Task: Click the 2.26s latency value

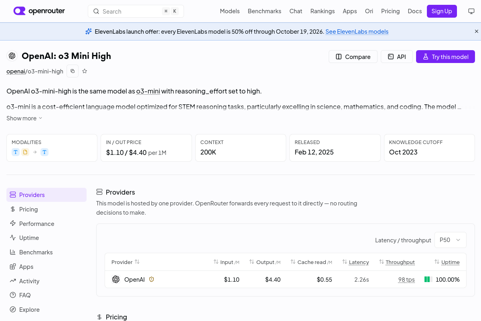Action: click(x=362, y=280)
